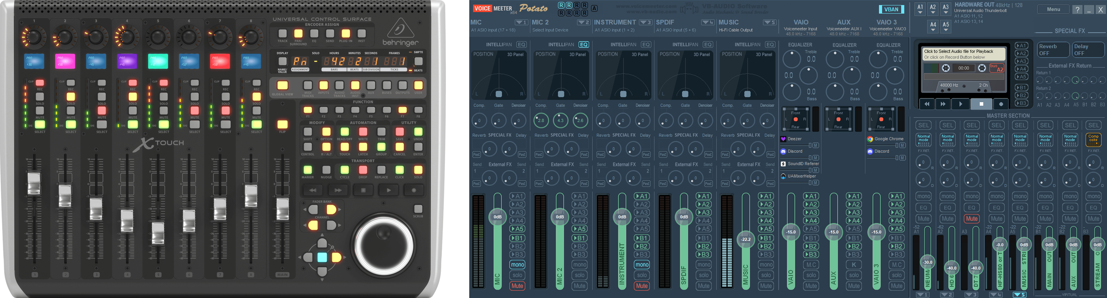Switch A1 bus Normal mode button
The width and height of the screenshot is (1107, 298).
click(923, 139)
